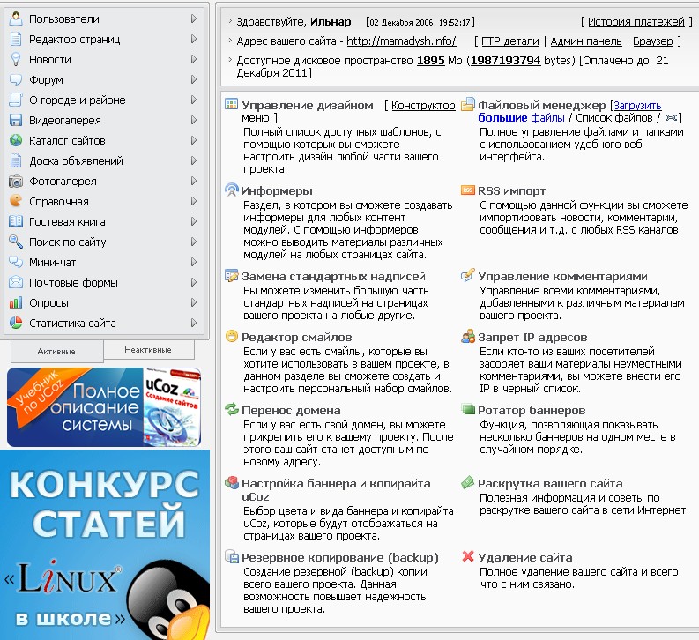Expand the Форум submenu arrow
699x640 pixels.
coord(193,79)
